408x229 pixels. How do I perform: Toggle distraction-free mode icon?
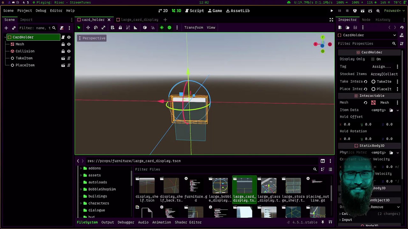(331, 20)
